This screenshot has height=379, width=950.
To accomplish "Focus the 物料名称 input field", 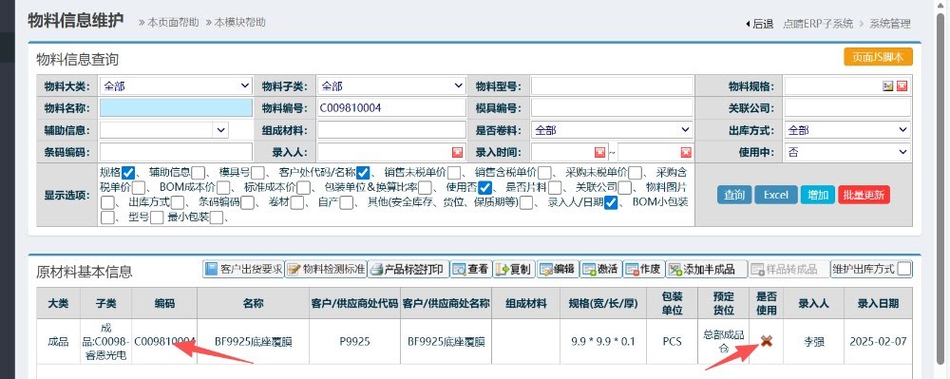I will tap(176, 107).
